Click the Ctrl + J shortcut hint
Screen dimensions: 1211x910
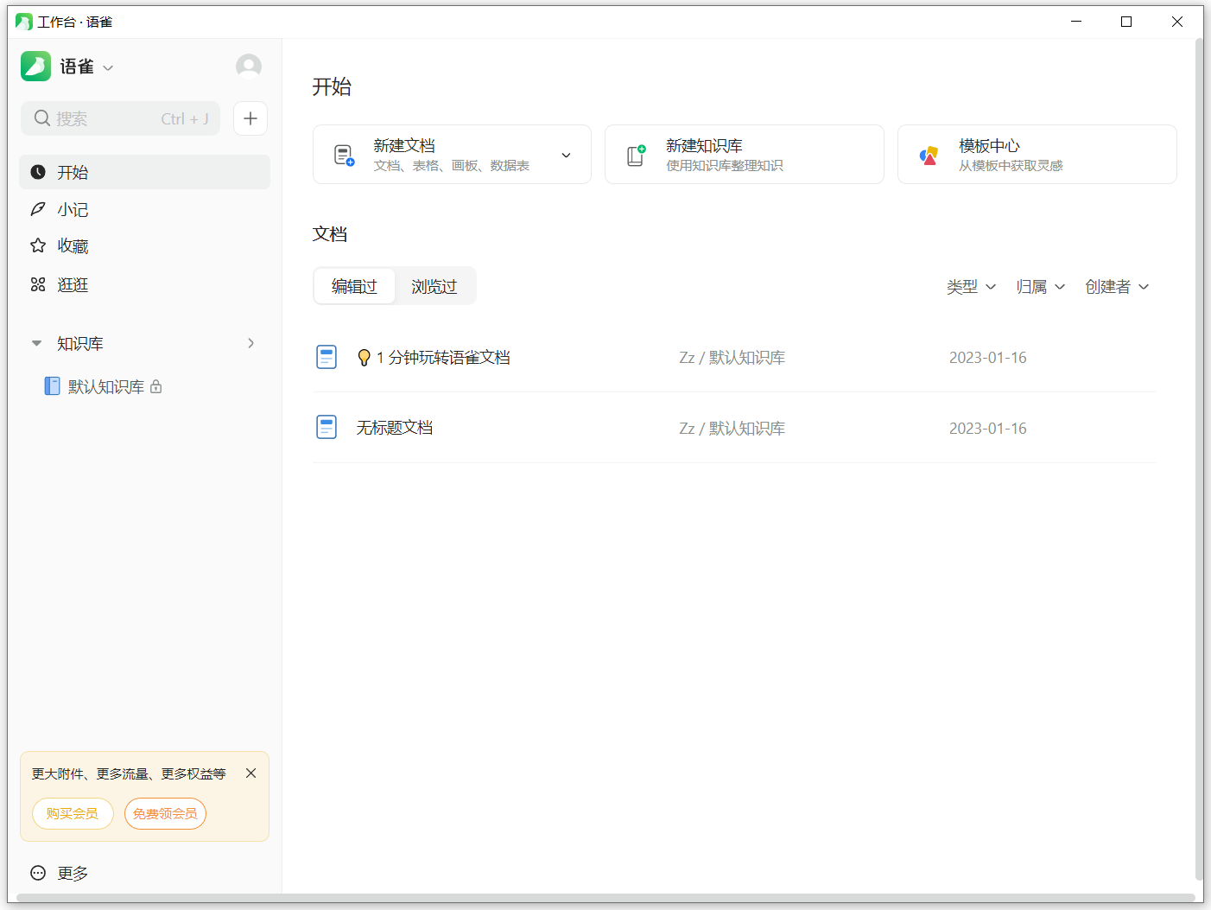pos(185,119)
